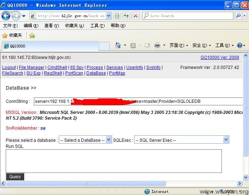The width and height of the screenshot is (249, 195).
Task: Open the recent pages history arrow
Action: click(x=24, y=16)
